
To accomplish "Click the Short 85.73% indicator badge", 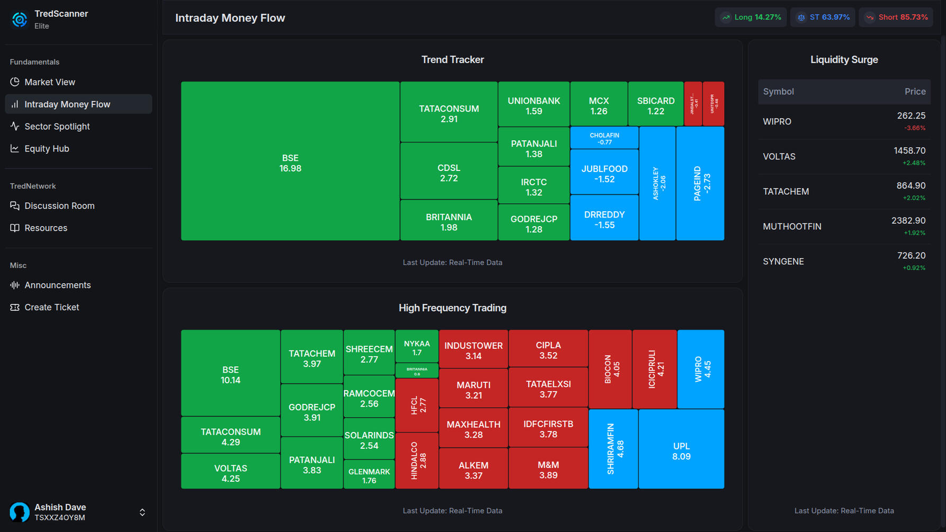I will point(896,17).
